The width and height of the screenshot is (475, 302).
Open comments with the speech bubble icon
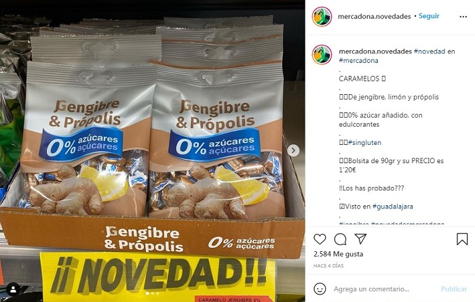tap(340, 239)
